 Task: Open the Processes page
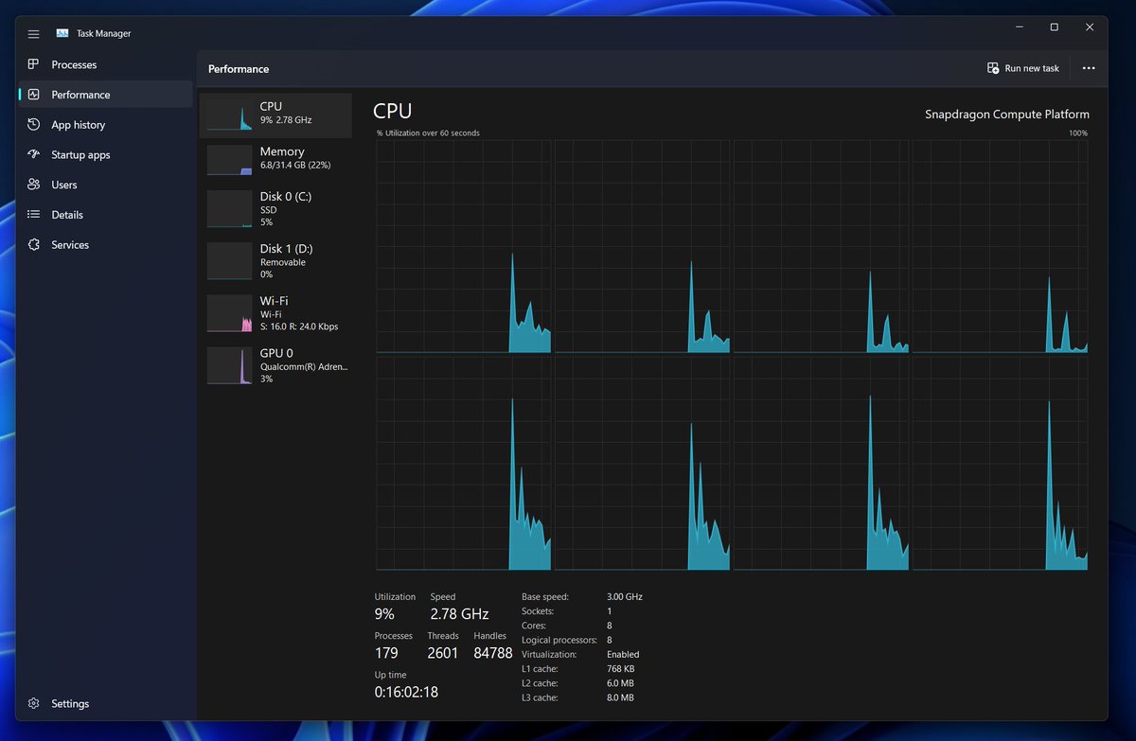click(105, 64)
